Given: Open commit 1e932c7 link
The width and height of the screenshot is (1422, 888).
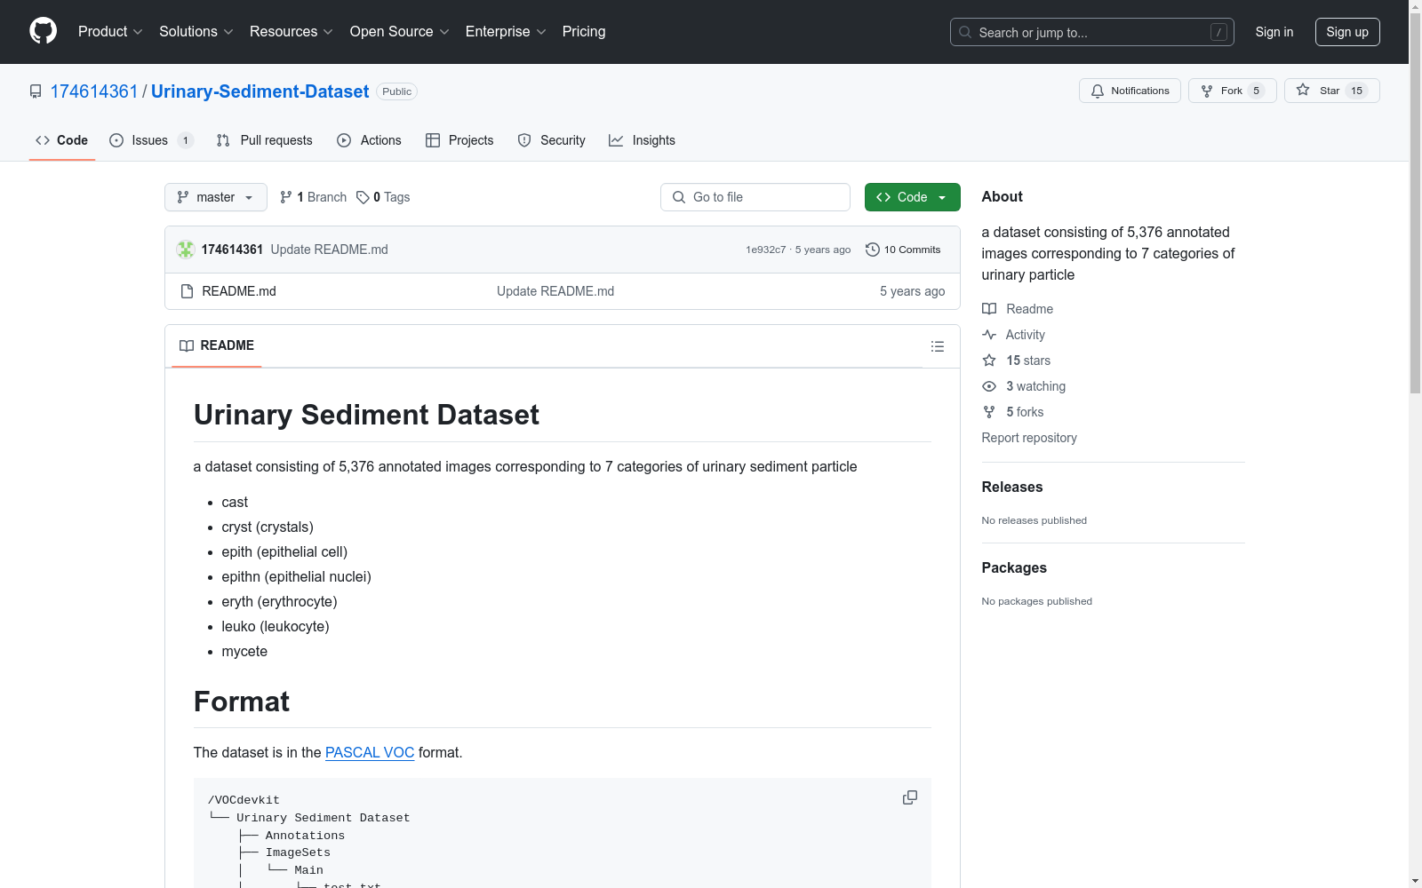Looking at the screenshot, I should 766,250.
